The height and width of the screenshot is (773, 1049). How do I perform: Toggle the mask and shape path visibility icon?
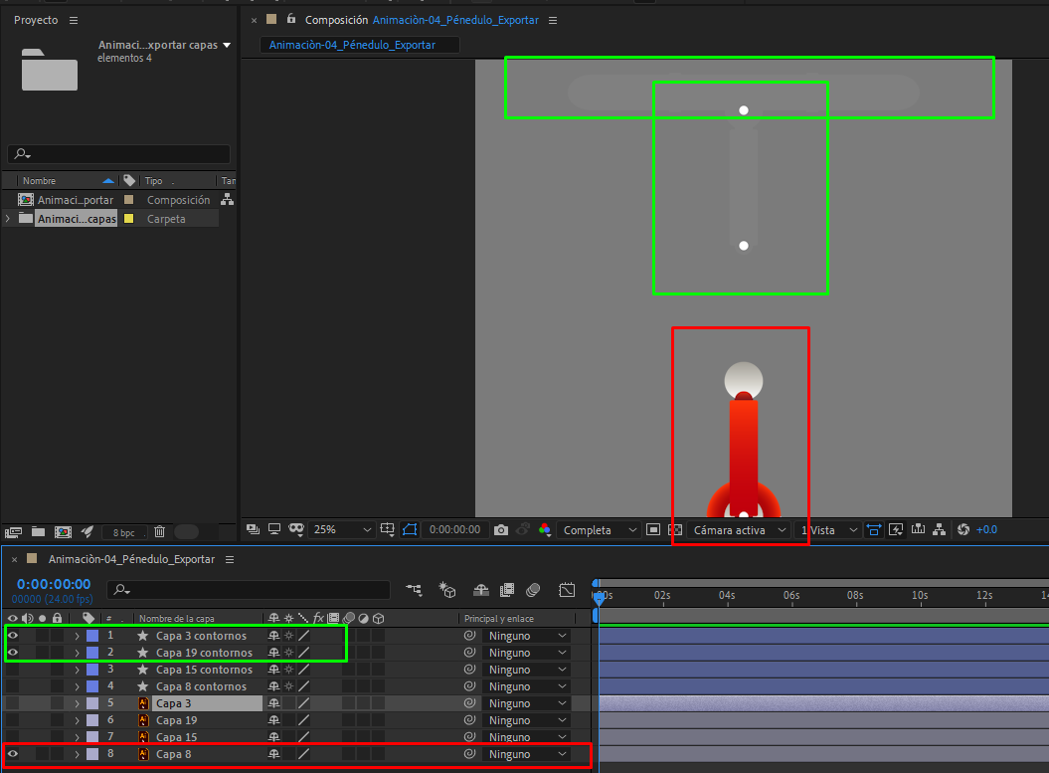(410, 529)
